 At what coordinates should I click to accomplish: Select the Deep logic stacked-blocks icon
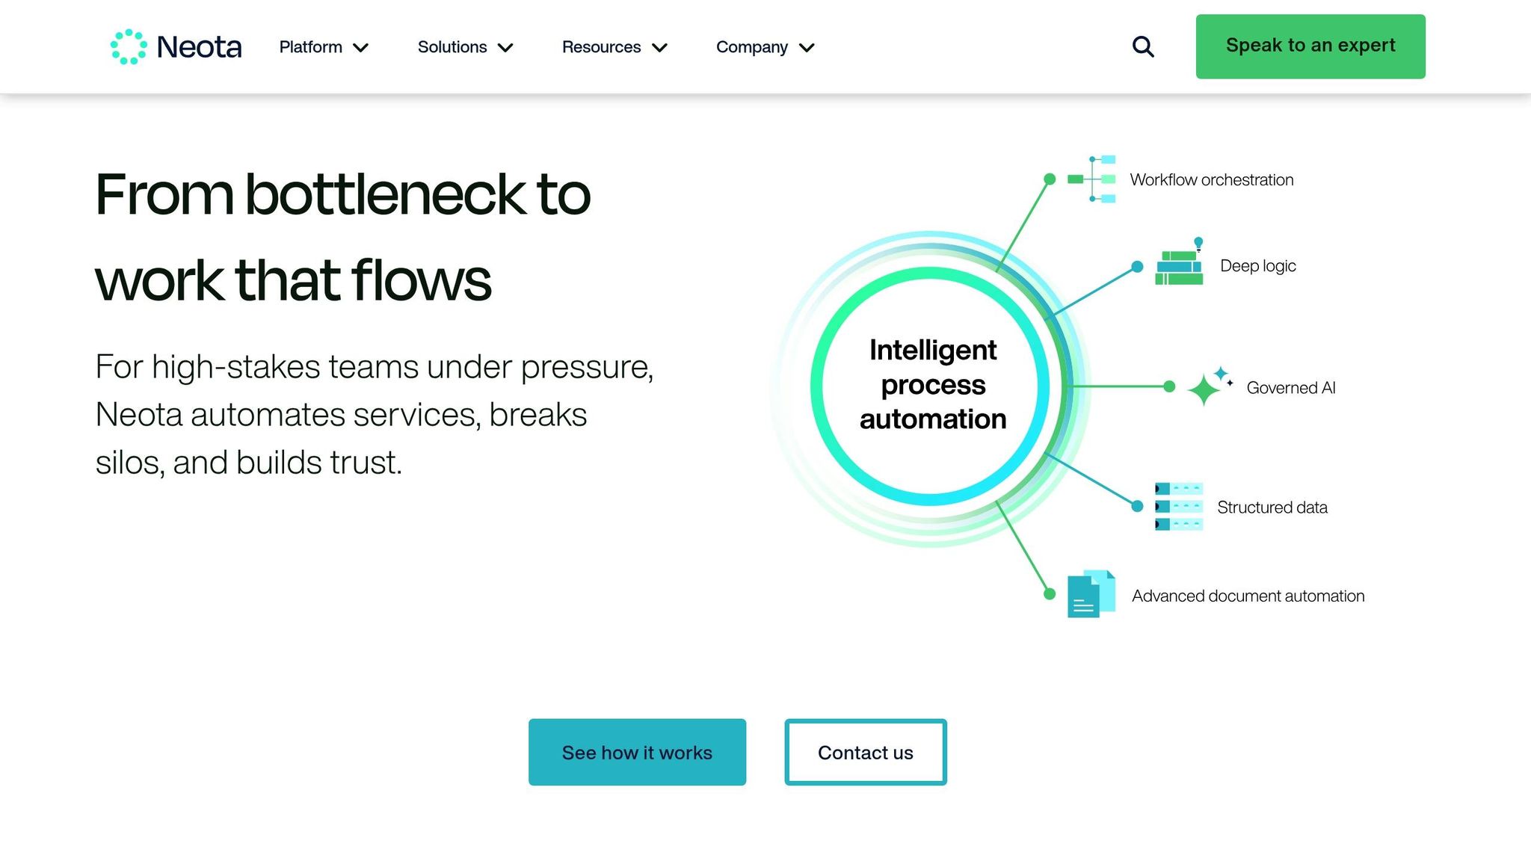click(x=1180, y=265)
